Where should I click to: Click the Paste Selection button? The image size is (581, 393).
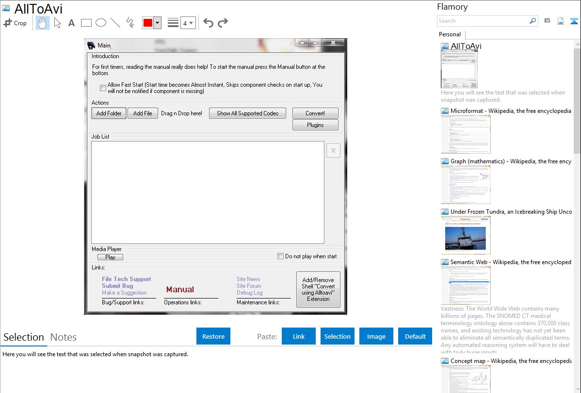[337, 336]
